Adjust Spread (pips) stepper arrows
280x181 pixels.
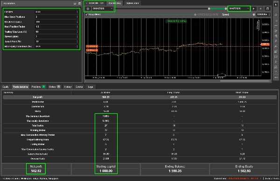point(77,36)
